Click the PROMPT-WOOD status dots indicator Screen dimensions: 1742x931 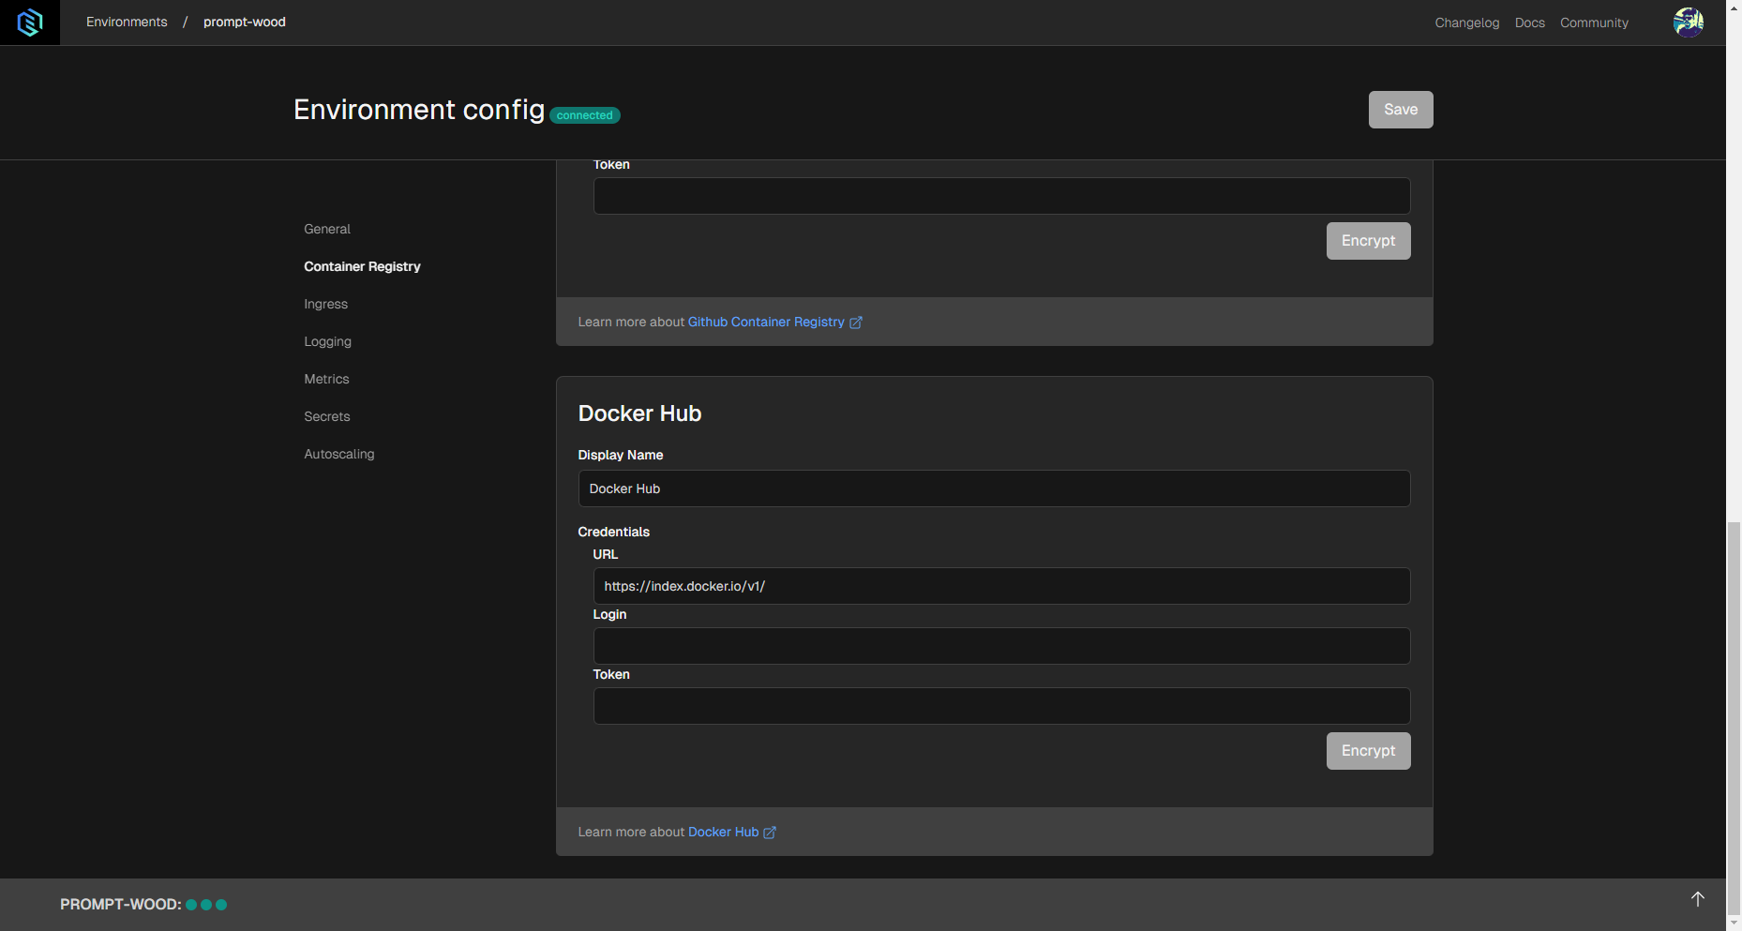point(206,905)
